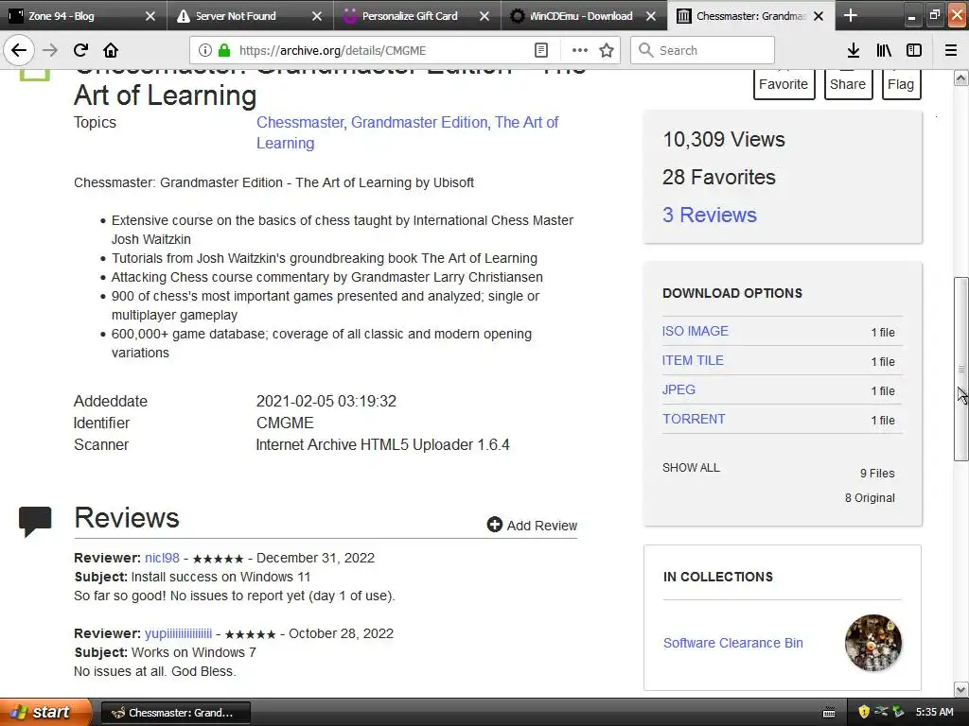Click the security shield tray icon
Image resolution: width=969 pixels, height=726 pixels.
(864, 712)
